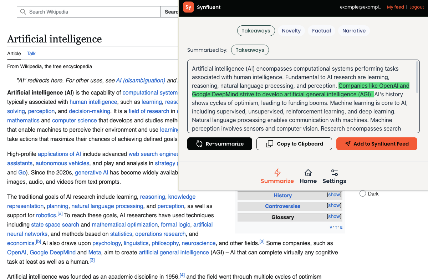Open the generative AI link
This screenshot has width=428, height=279.
92,172
